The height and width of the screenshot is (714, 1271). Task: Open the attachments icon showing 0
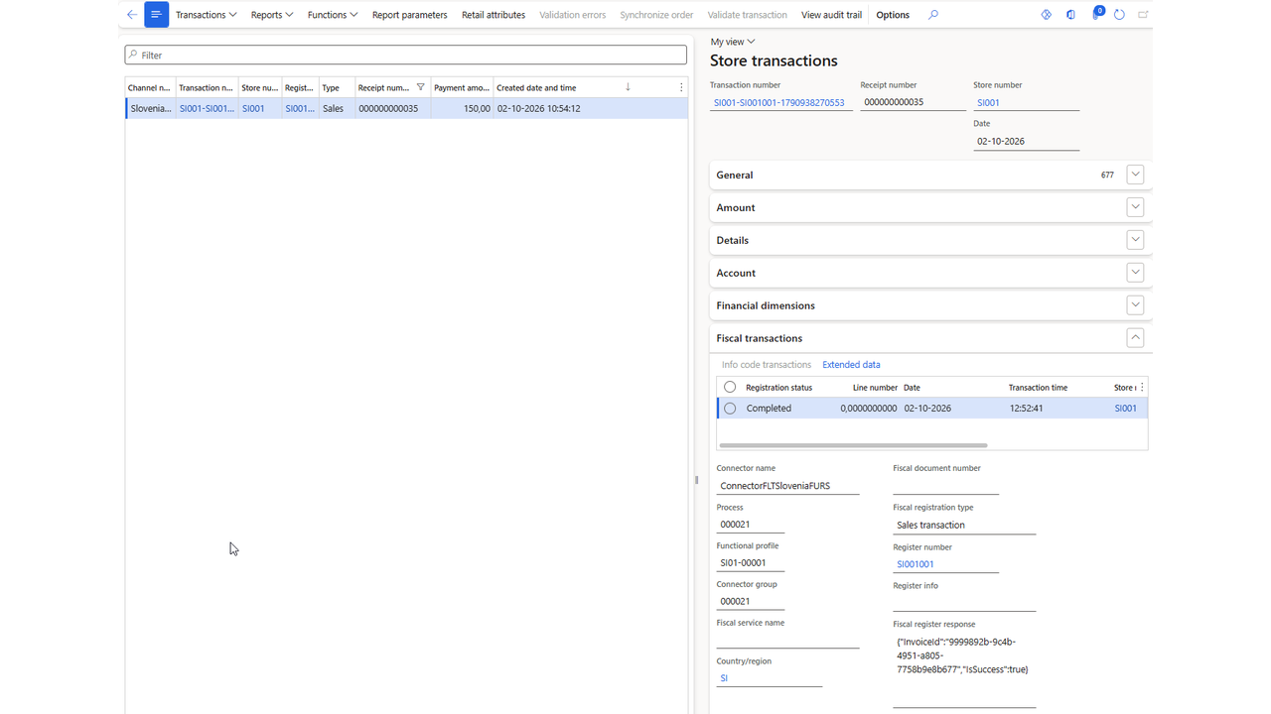pyautogui.click(x=1096, y=14)
